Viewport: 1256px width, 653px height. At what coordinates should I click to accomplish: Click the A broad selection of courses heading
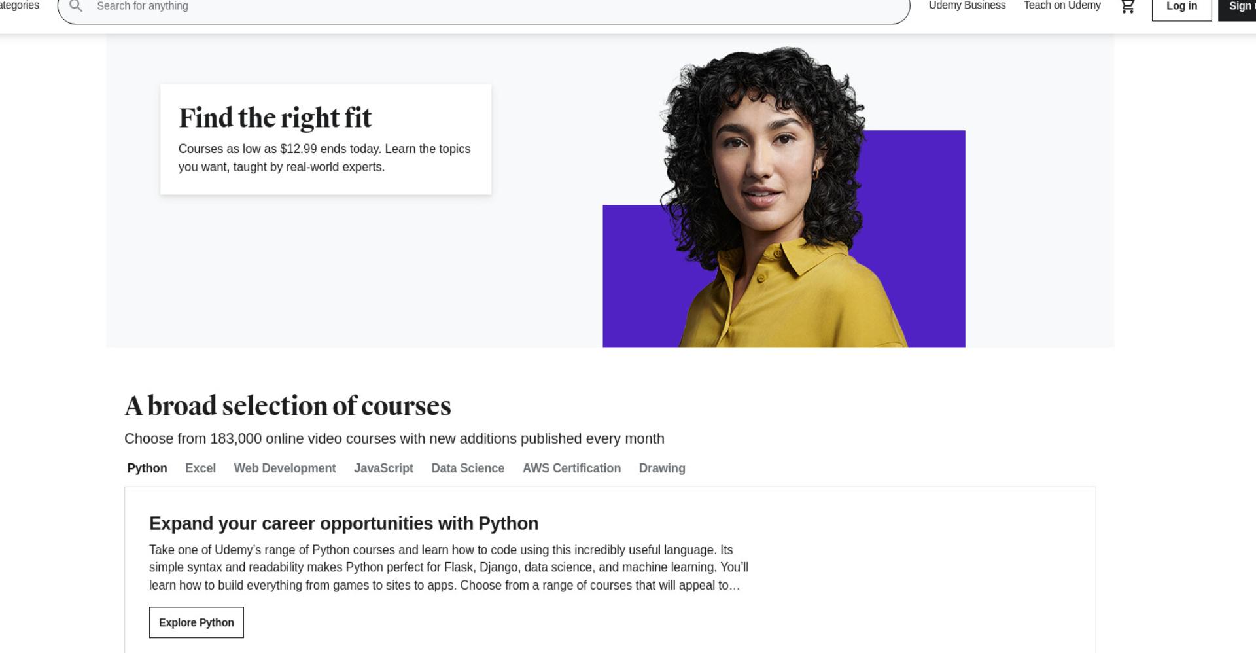click(x=288, y=406)
